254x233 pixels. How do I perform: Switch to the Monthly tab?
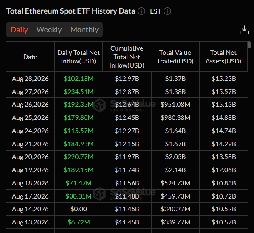[85, 30]
